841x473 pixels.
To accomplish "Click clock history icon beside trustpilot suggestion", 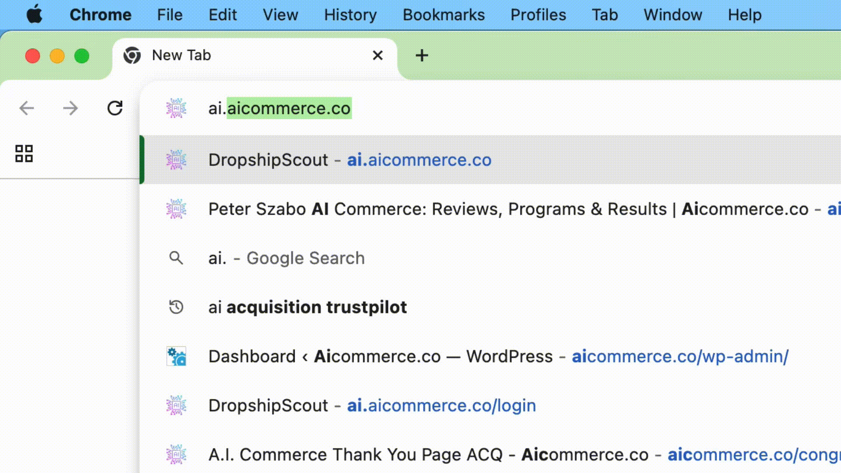I will click(176, 307).
